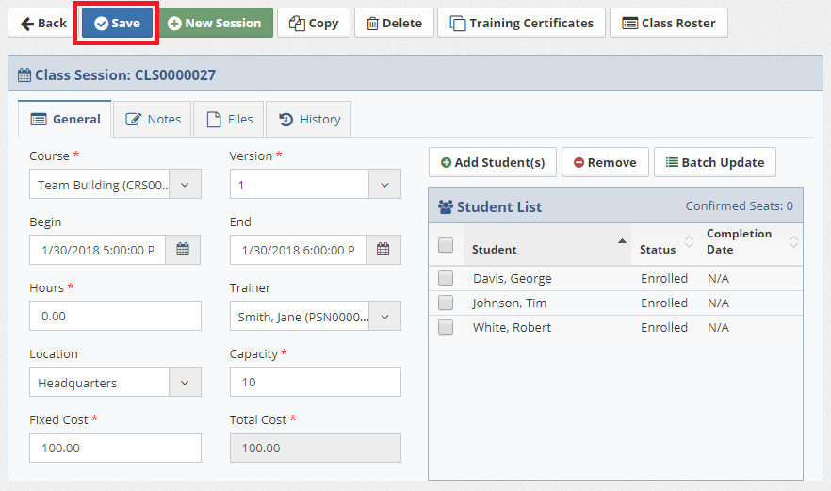
Task: Click Status column sort arrows
Action: tap(689, 242)
